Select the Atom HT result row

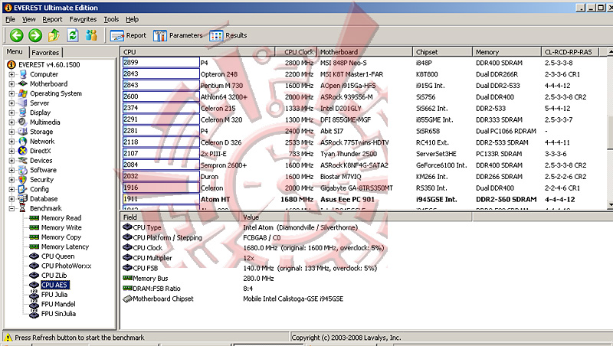[x=365, y=200]
